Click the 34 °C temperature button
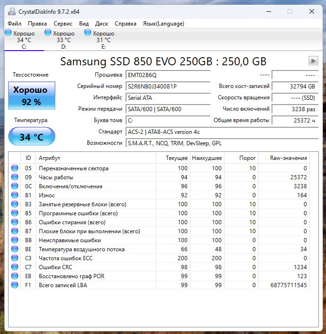 tap(32, 137)
